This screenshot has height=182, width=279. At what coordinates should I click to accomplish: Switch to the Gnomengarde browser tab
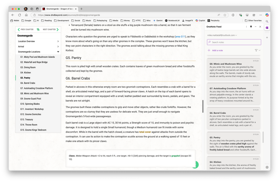pyautogui.click(x=59, y=9)
